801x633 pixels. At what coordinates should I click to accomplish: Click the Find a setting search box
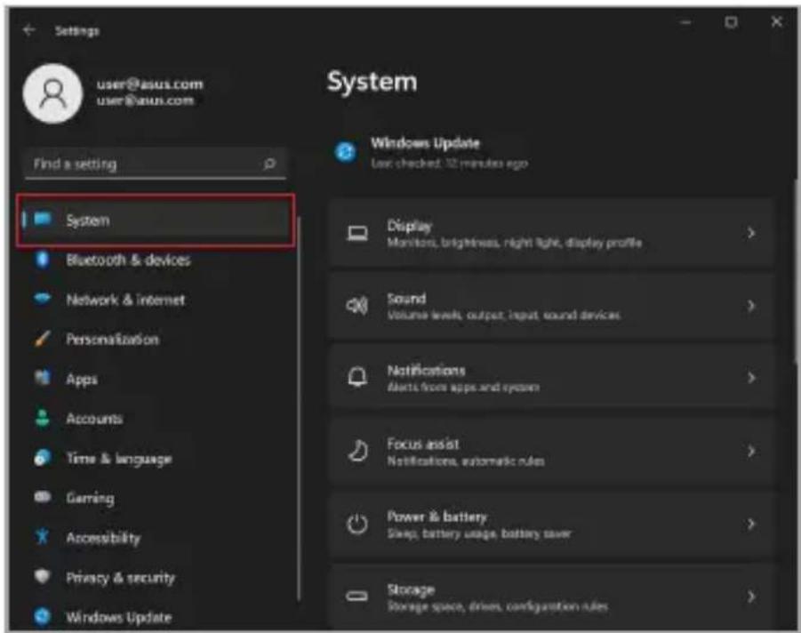coord(156,164)
